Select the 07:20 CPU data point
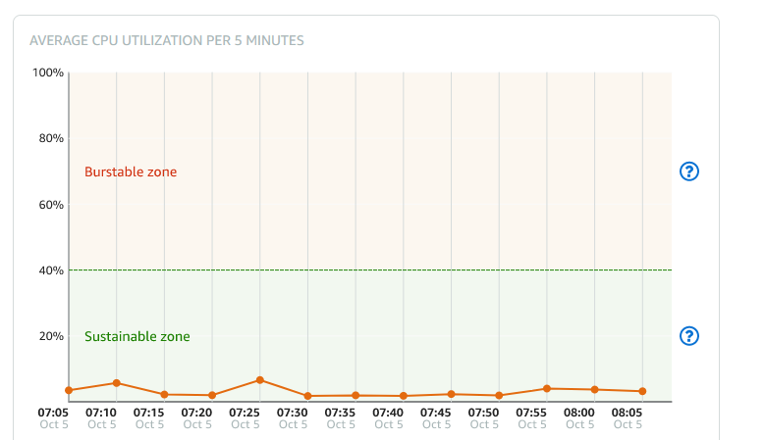The width and height of the screenshot is (765, 440). [x=212, y=395]
